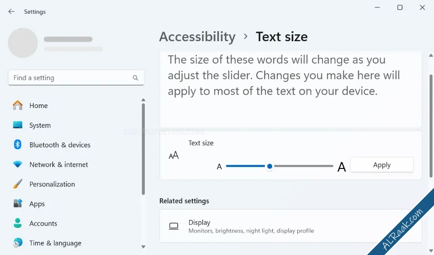The image size is (434, 255).
Task: Click sidebar scroll down arrow
Action: pos(143,247)
